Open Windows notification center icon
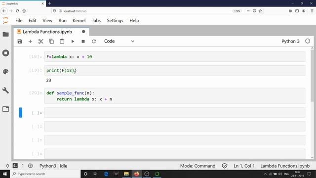 point(310,174)
